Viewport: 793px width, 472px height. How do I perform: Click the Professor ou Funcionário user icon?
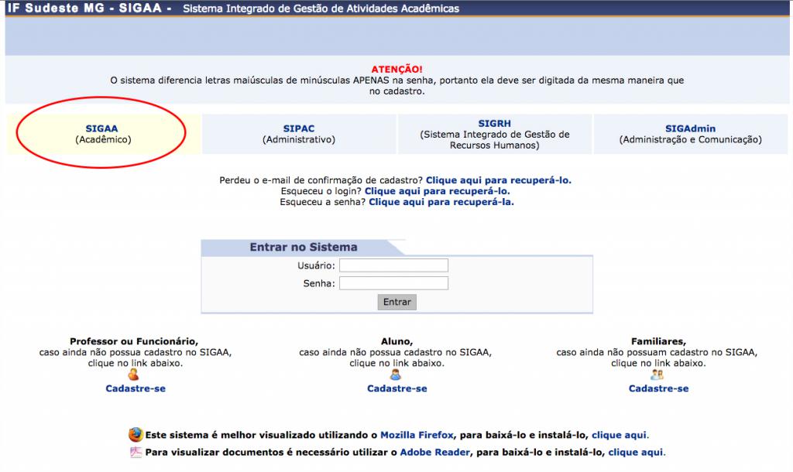135,375
